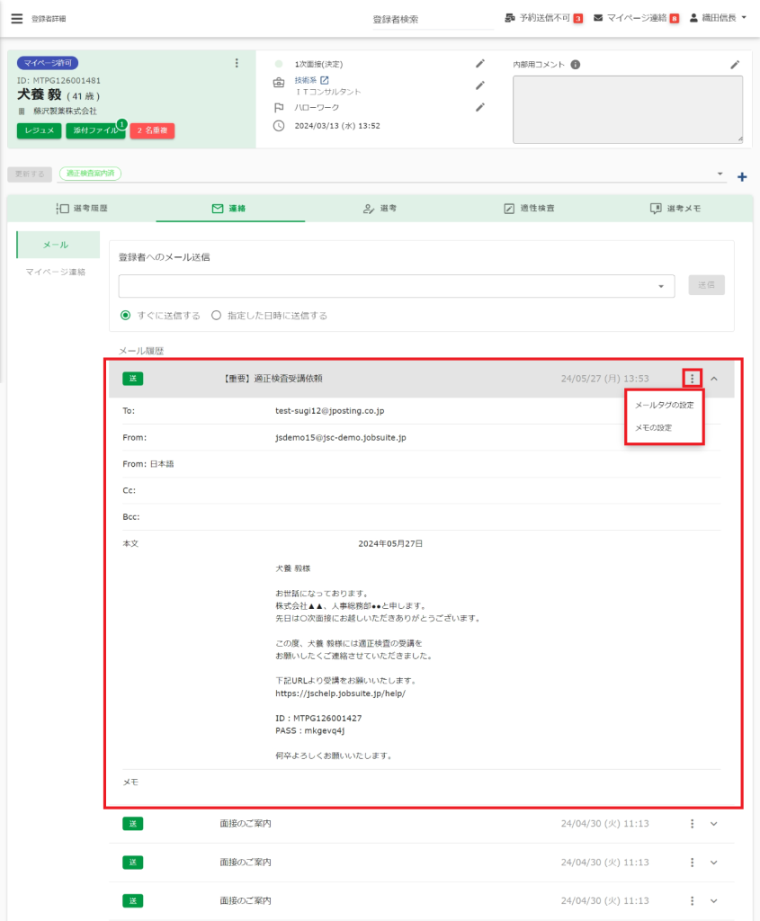This screenshot has height=921, width=760.
Task: Select the すぐに送信する radio option
Action: pyautogui.click(x=126, y=316)
